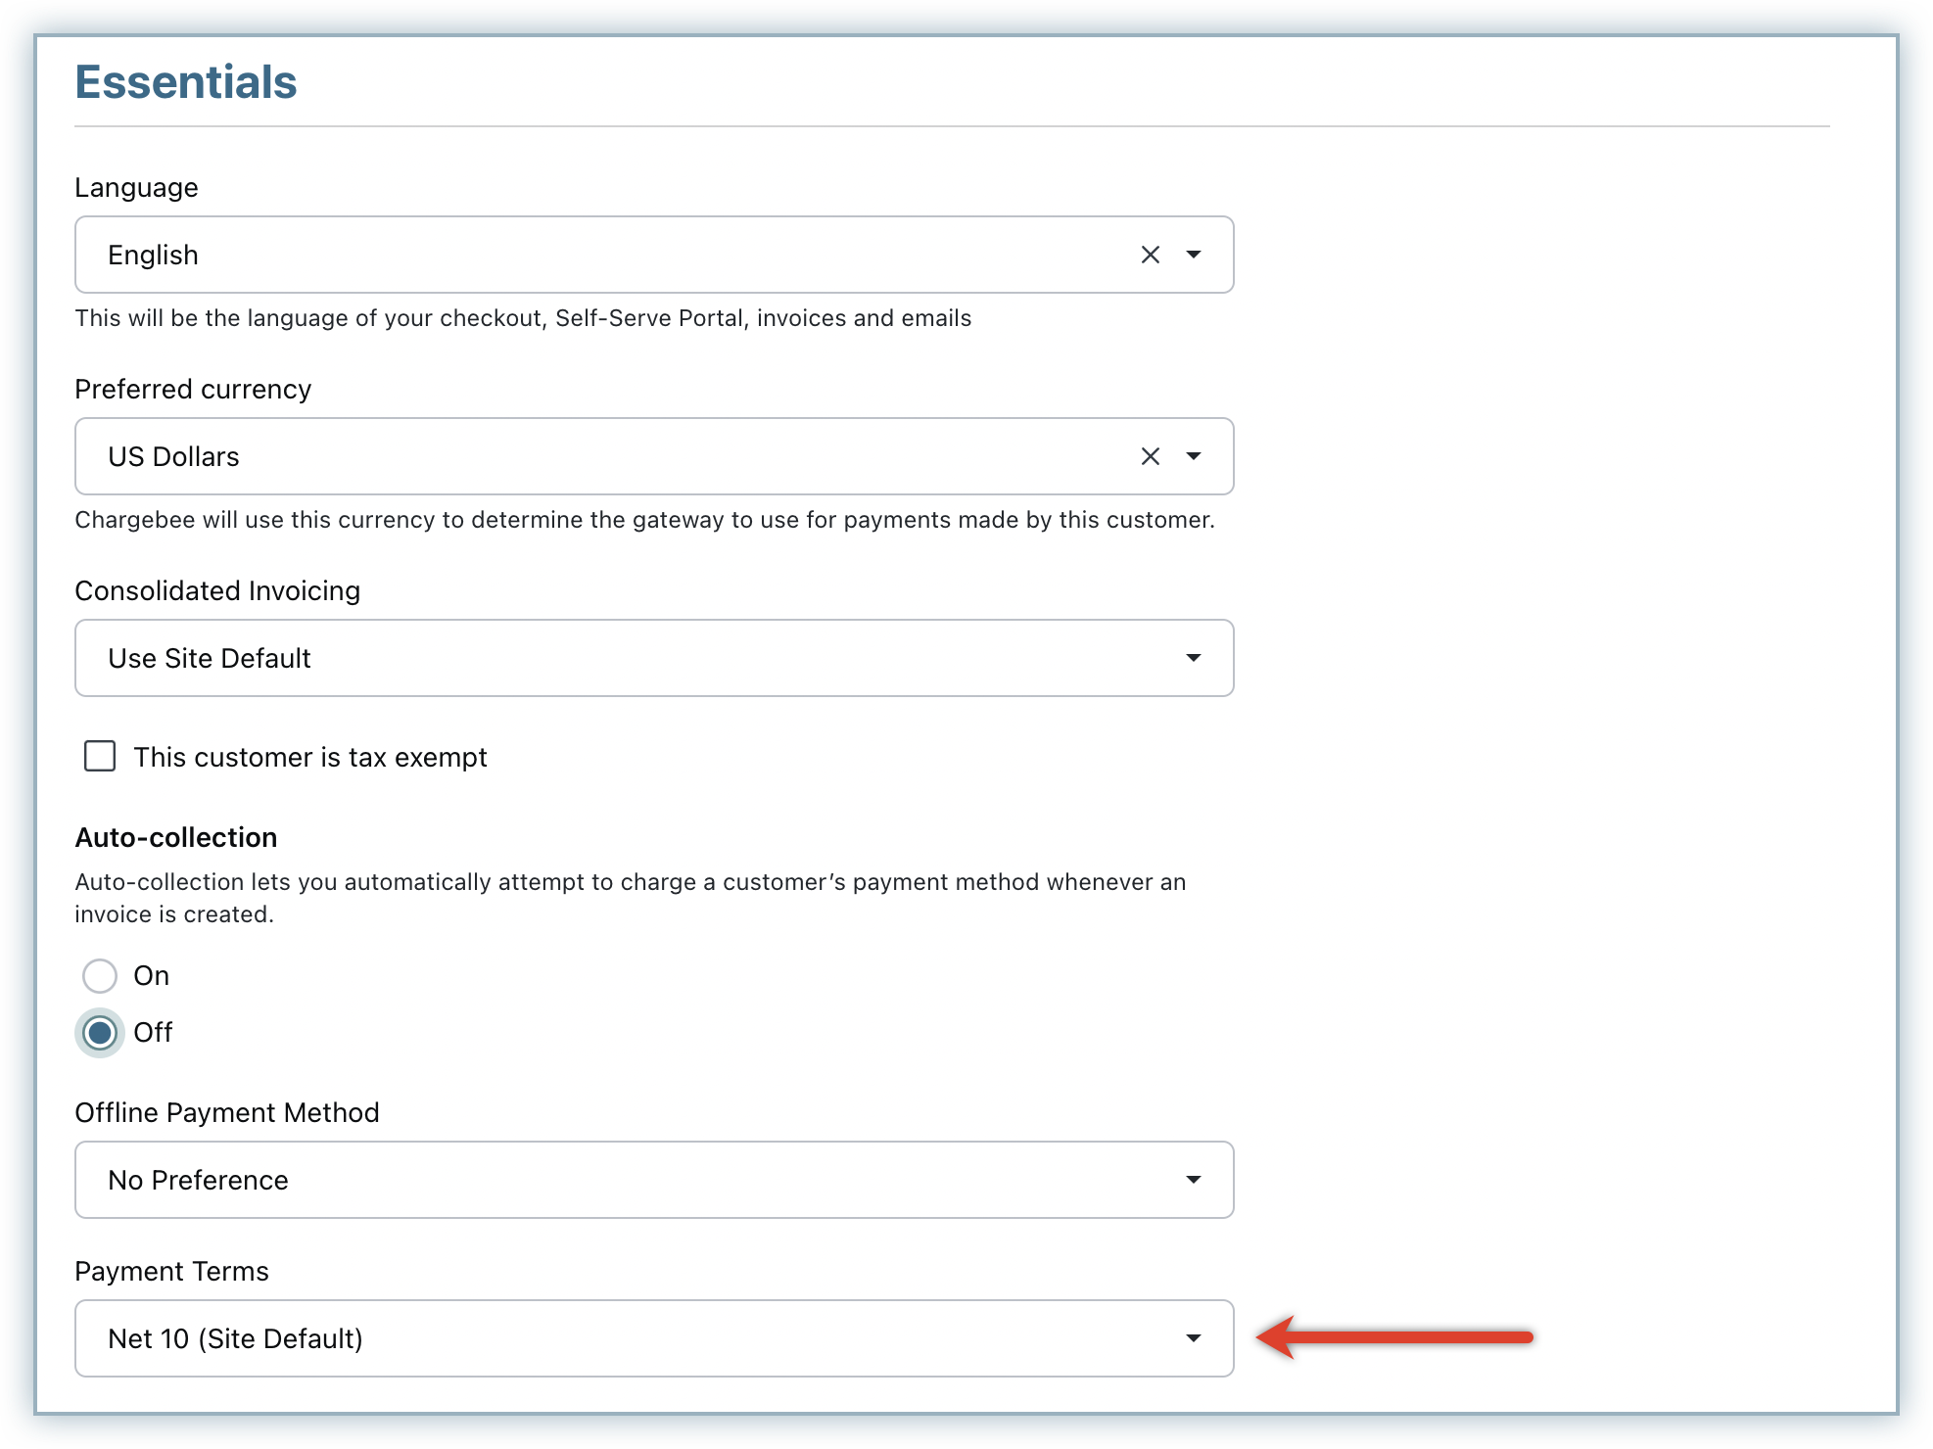Select the Off auto-collection radio
The image size is (1933, 1449).
[100, 1033]
